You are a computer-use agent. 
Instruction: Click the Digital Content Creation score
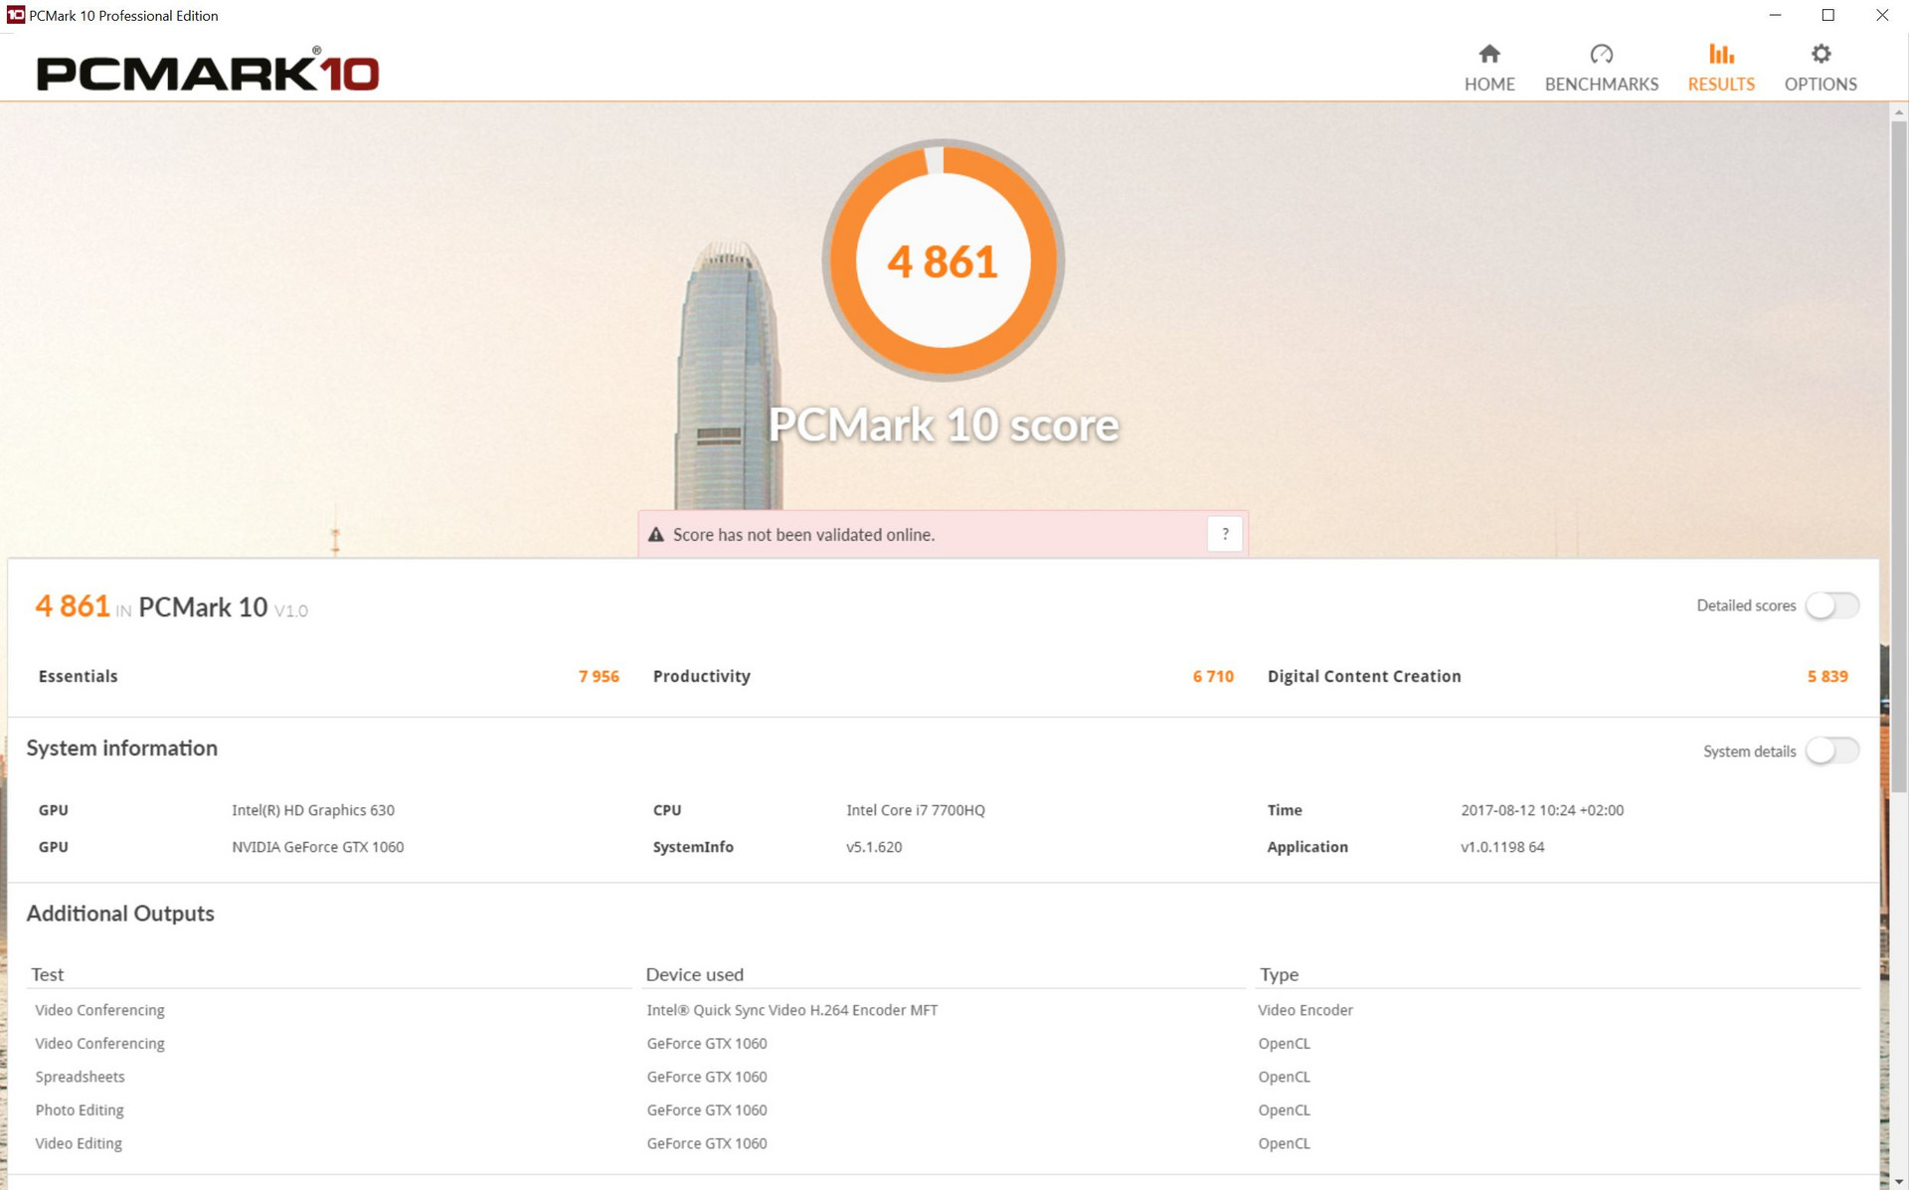[1826, 676]
